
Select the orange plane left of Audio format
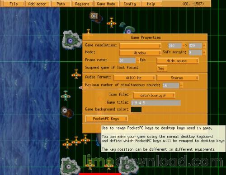click(x=76, y=74)
